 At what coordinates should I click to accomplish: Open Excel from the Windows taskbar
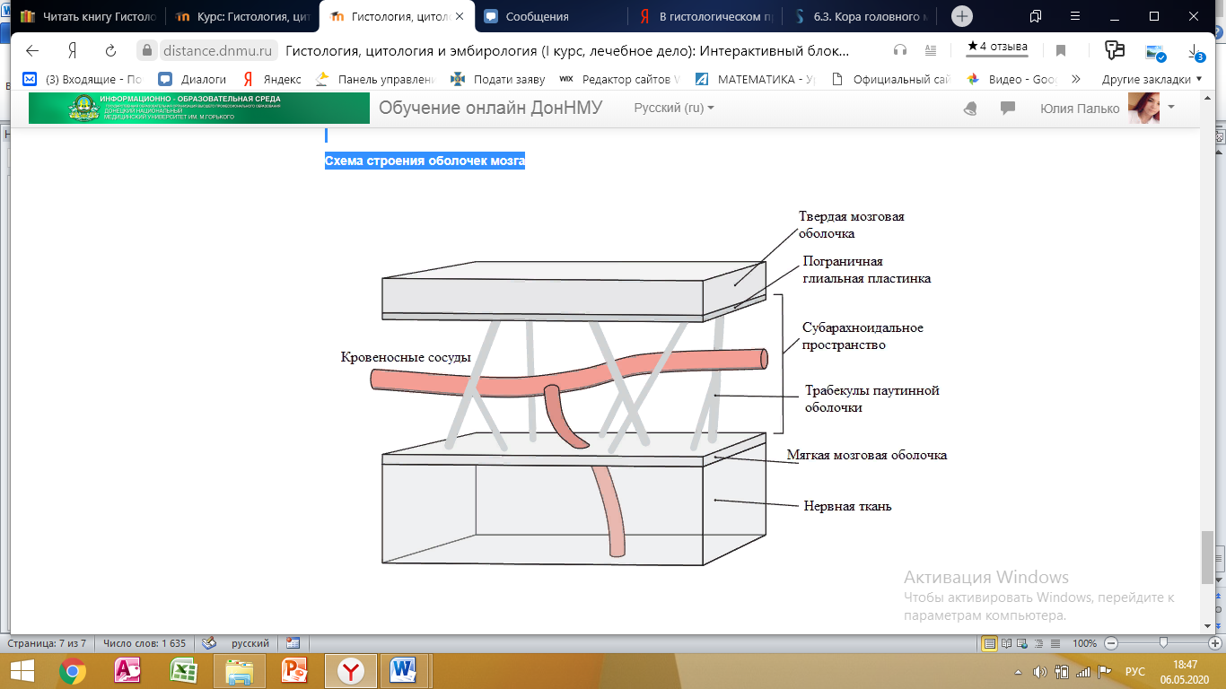(183, 669)
